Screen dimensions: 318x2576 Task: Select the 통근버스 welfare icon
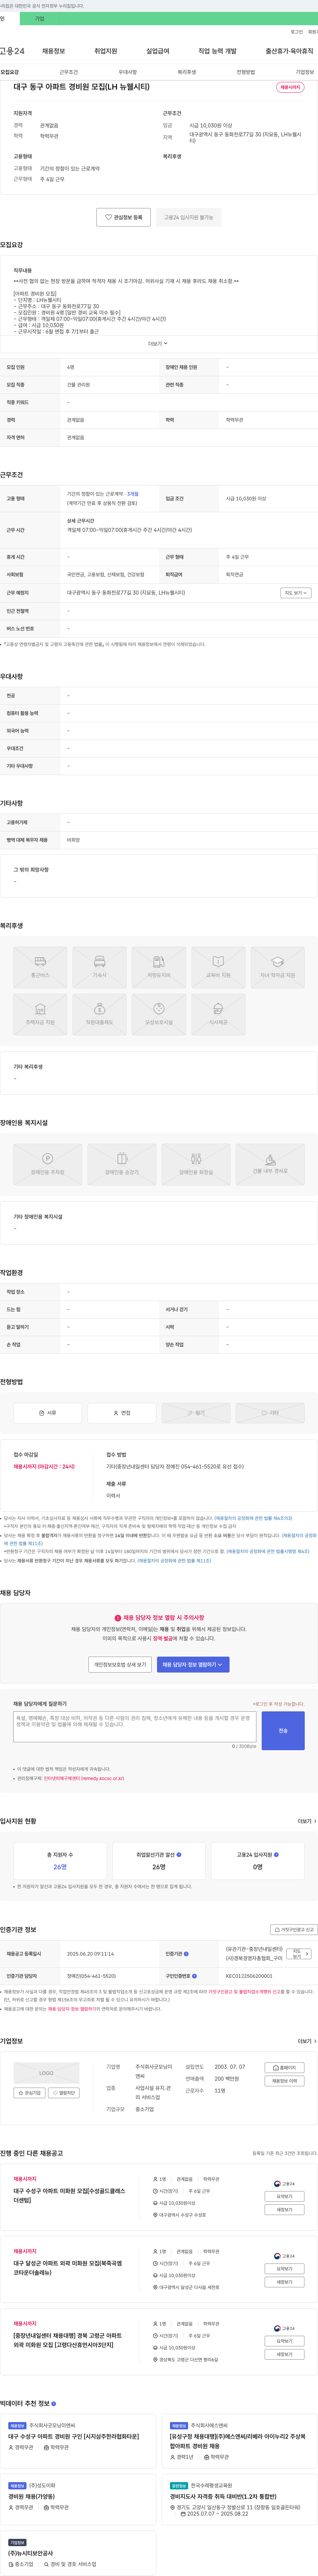pos(40,968)
